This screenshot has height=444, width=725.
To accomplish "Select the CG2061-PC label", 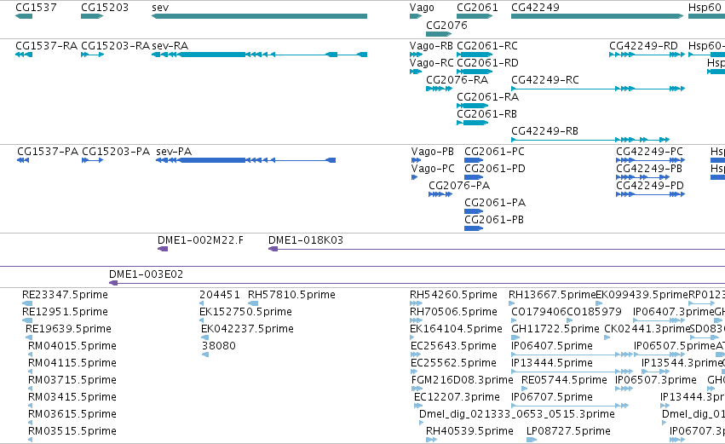I will click(494, 152).
